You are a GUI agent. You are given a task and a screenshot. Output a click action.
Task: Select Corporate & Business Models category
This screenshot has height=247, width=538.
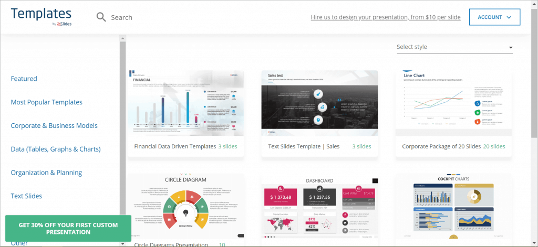54,126
